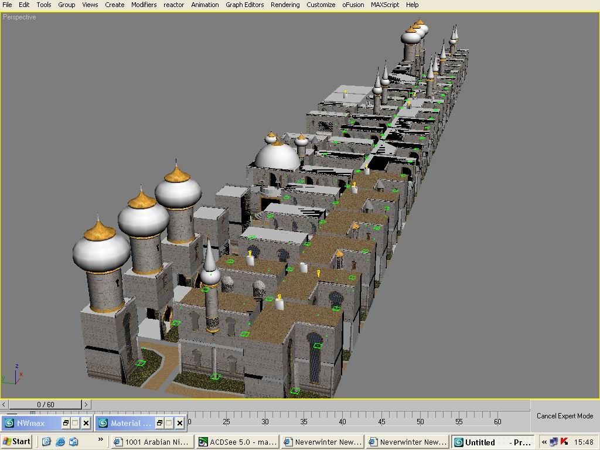This screenshot has width=600, height=450.
Task: Open the Windows Start menu
Action: click(17, 442)
